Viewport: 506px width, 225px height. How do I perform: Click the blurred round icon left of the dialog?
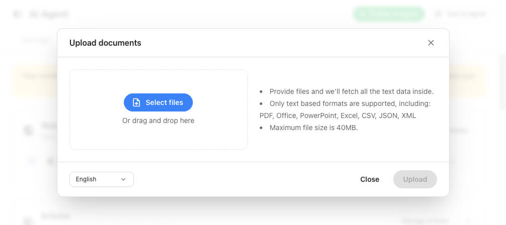coord(28,131)
